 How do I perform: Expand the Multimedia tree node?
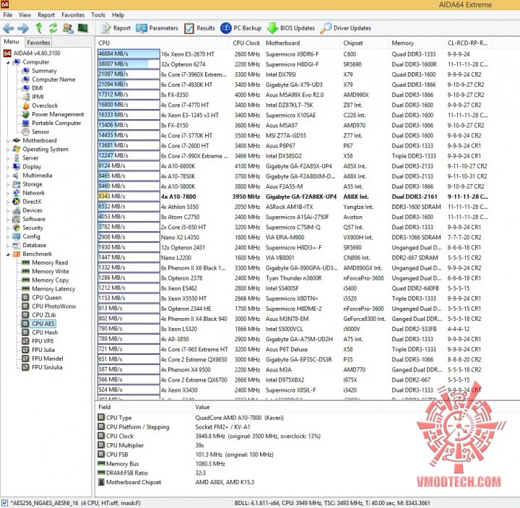[8, 176]
